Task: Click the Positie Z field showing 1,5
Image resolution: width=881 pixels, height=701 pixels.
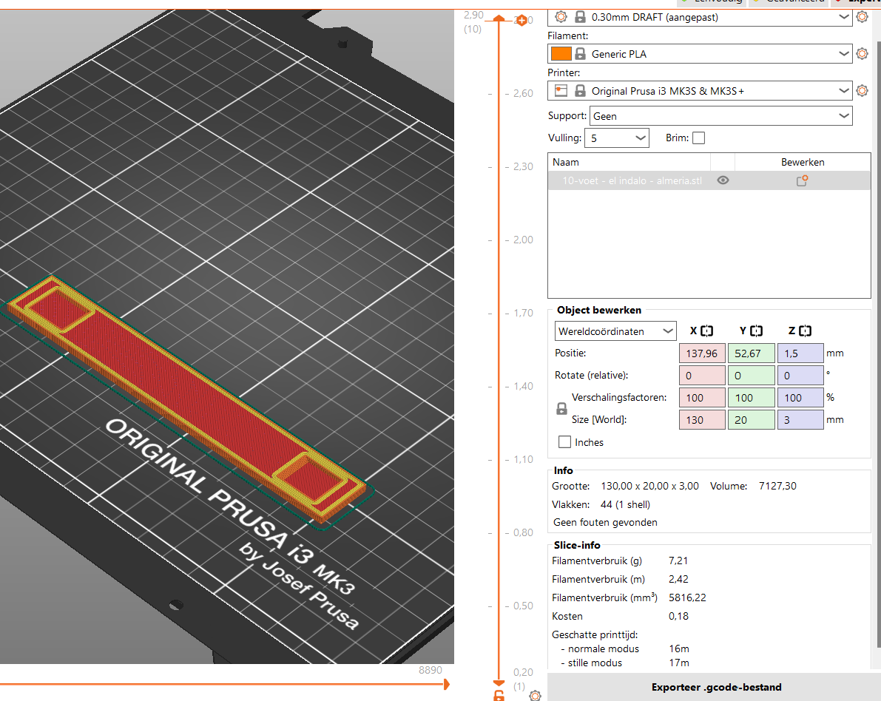Action: point(800,353)
